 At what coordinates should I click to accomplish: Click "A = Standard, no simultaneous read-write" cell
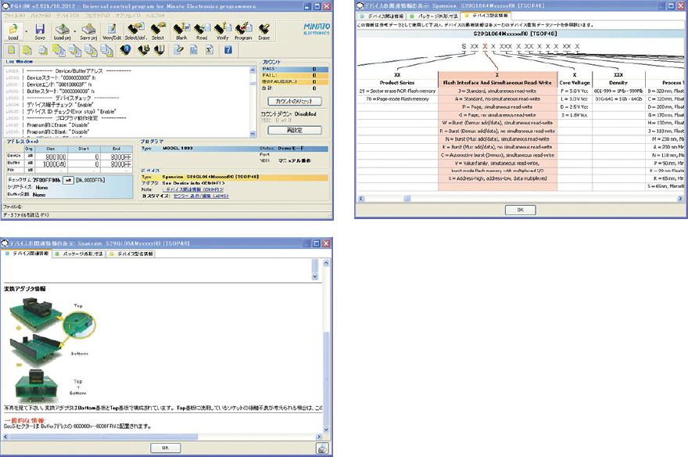(x=497, y=99)
